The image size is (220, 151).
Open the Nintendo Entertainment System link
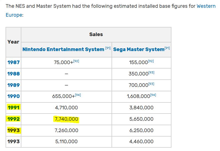point(63,49)
